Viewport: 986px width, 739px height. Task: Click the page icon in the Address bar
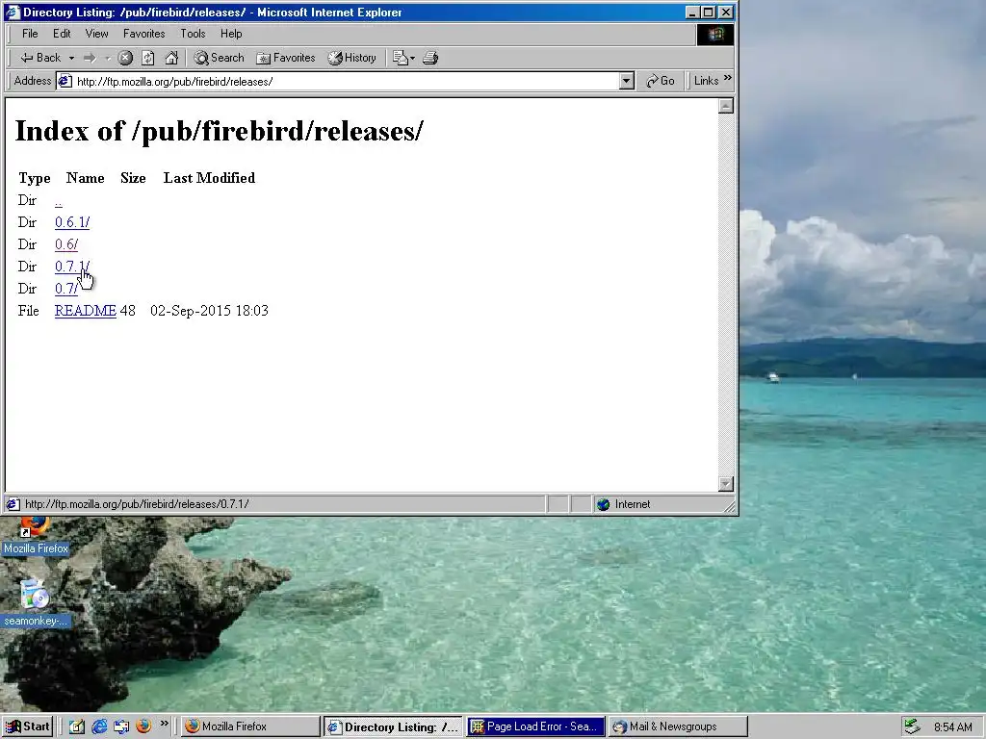click(65, 81)
